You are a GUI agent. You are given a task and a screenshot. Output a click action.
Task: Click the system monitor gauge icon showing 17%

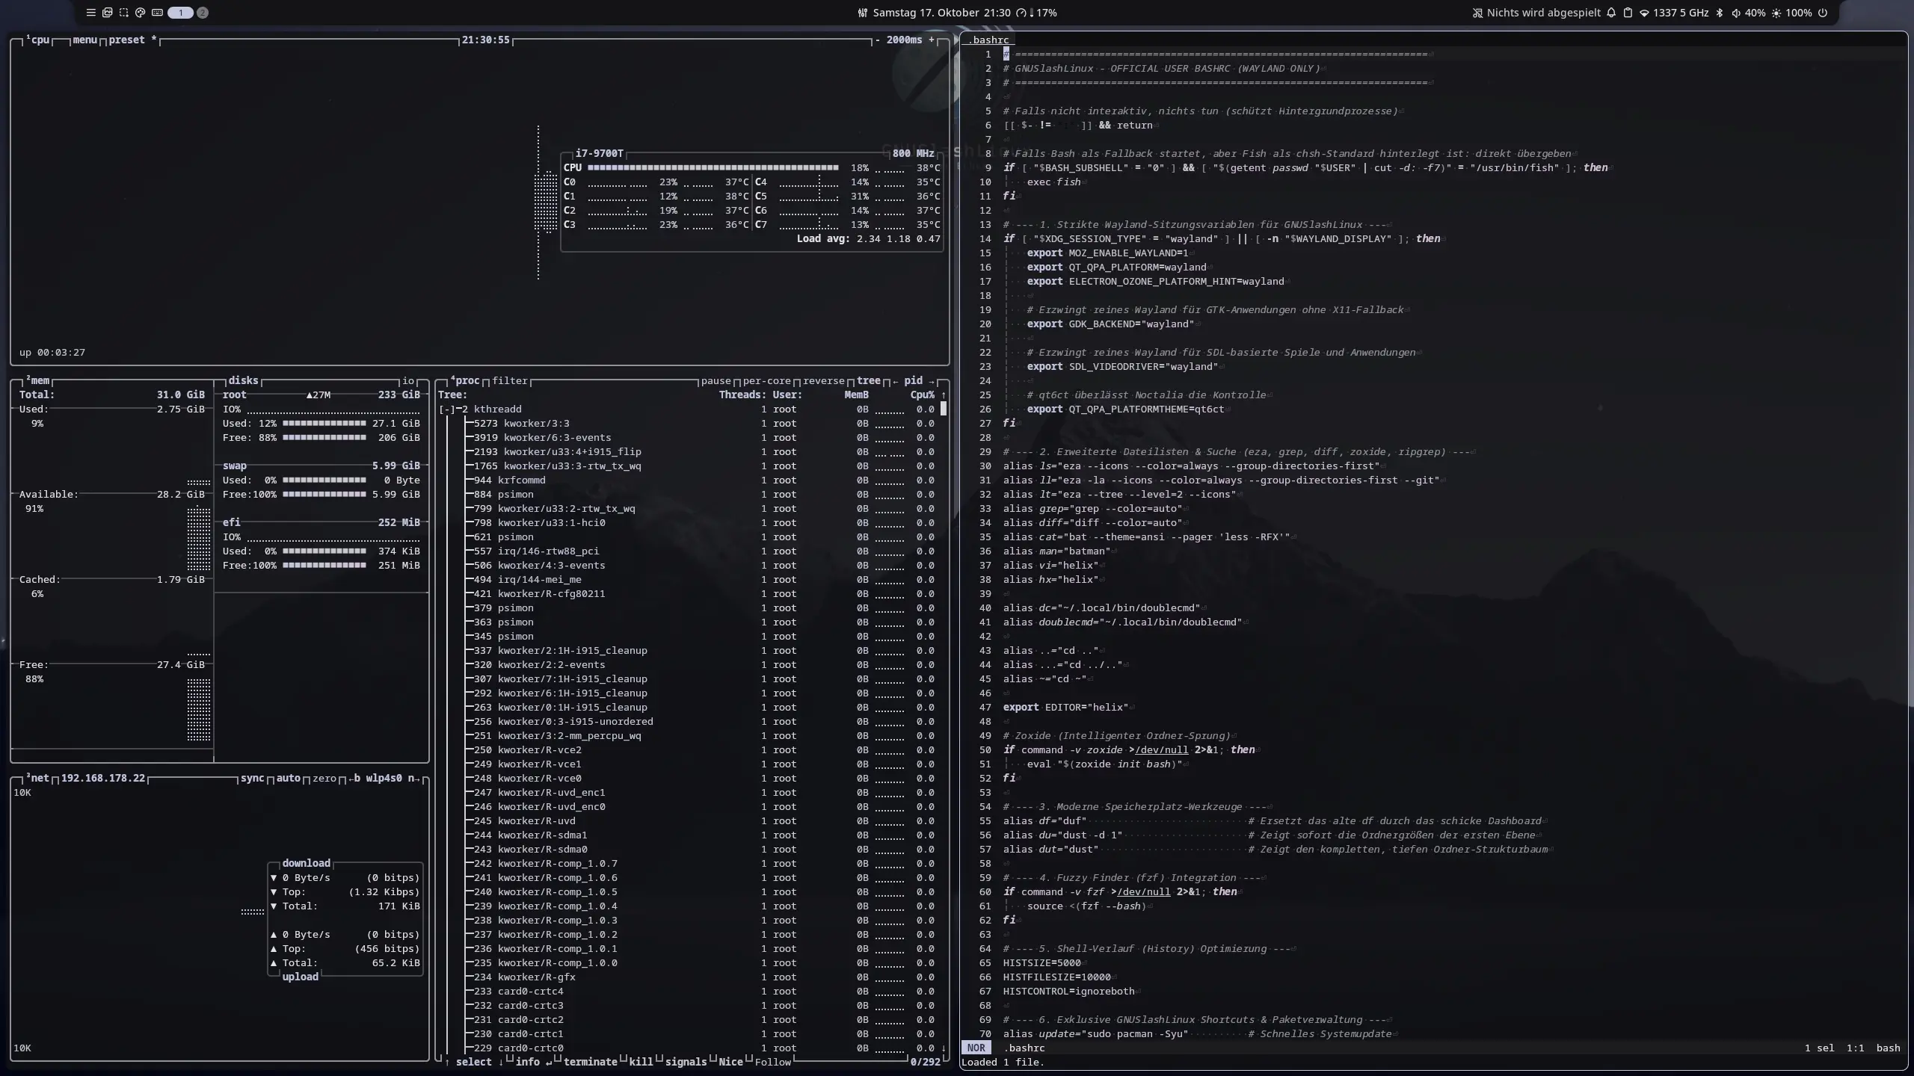[1021, 13]
